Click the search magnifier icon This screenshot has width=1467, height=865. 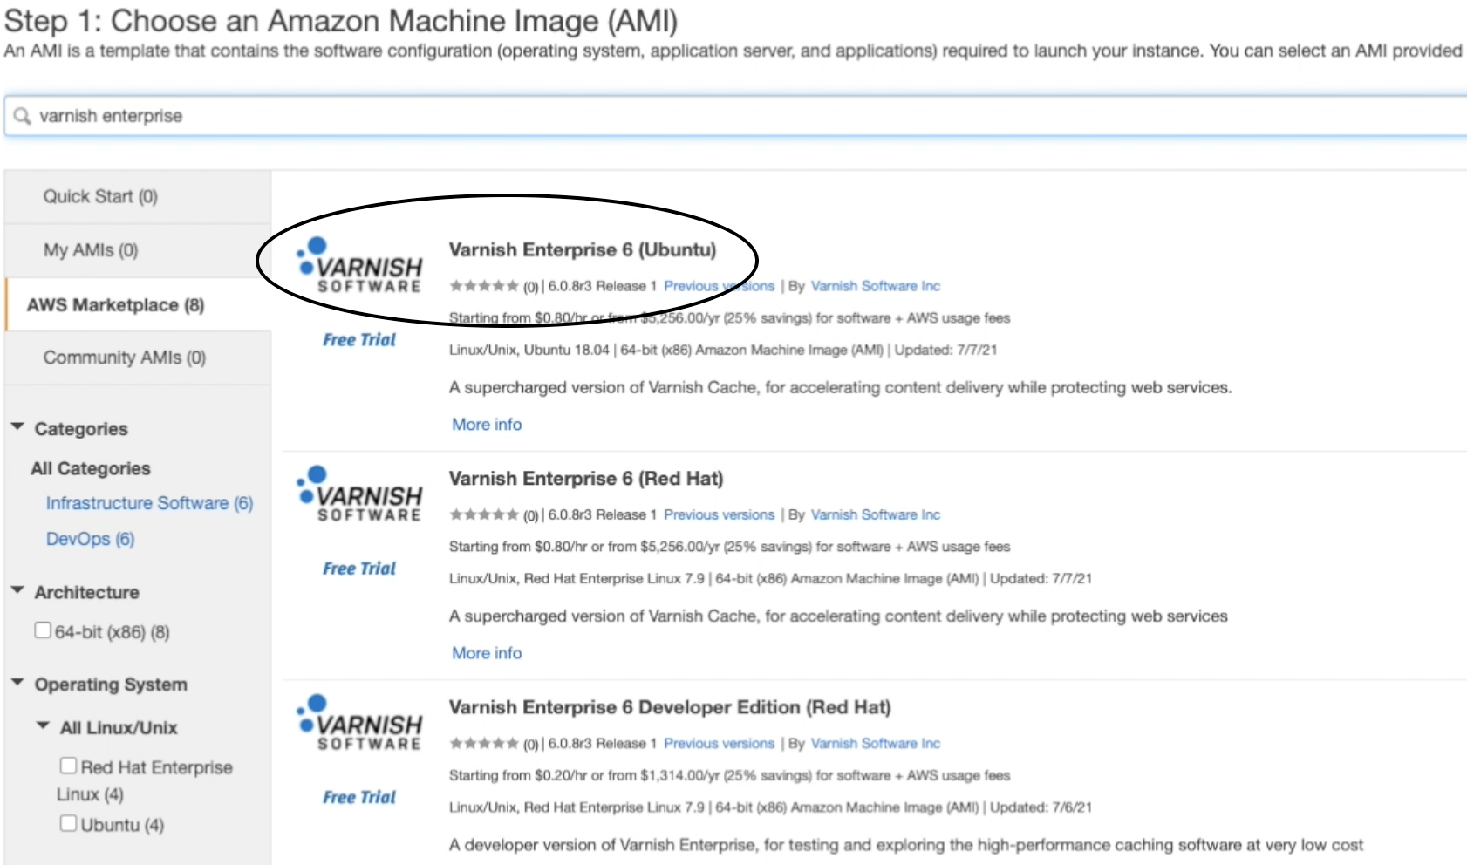click(22, 116)
